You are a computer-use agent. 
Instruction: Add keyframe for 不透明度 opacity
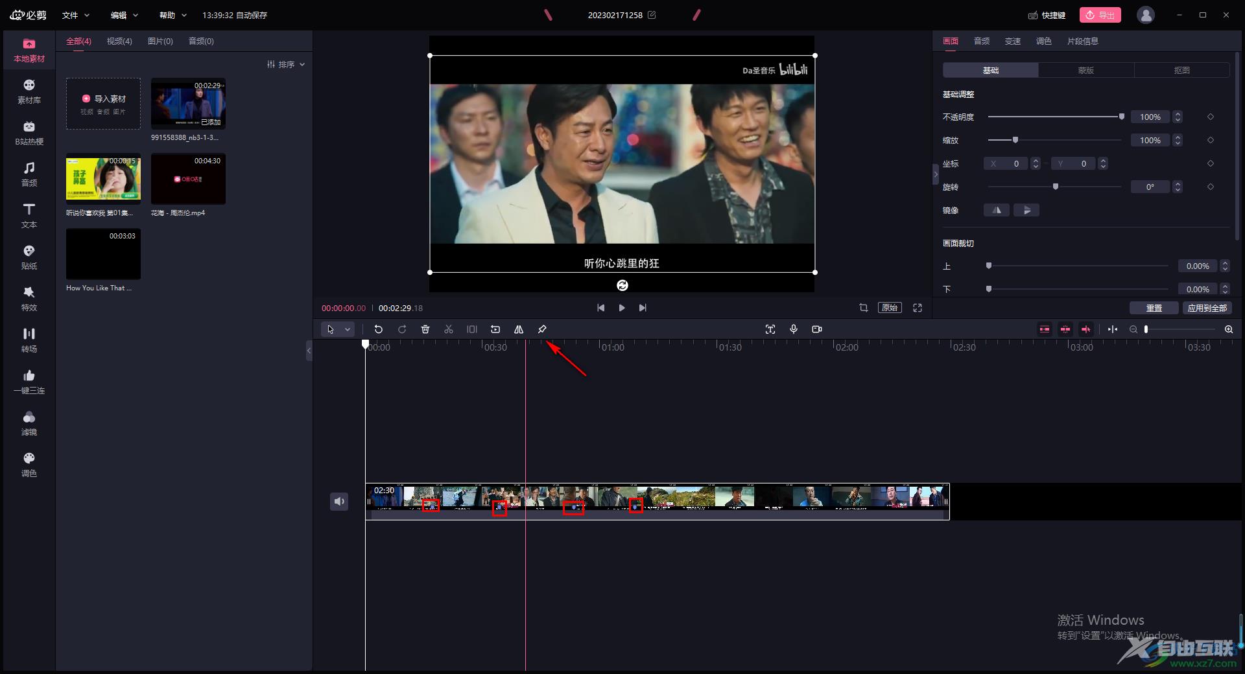tap(1211, 117)
